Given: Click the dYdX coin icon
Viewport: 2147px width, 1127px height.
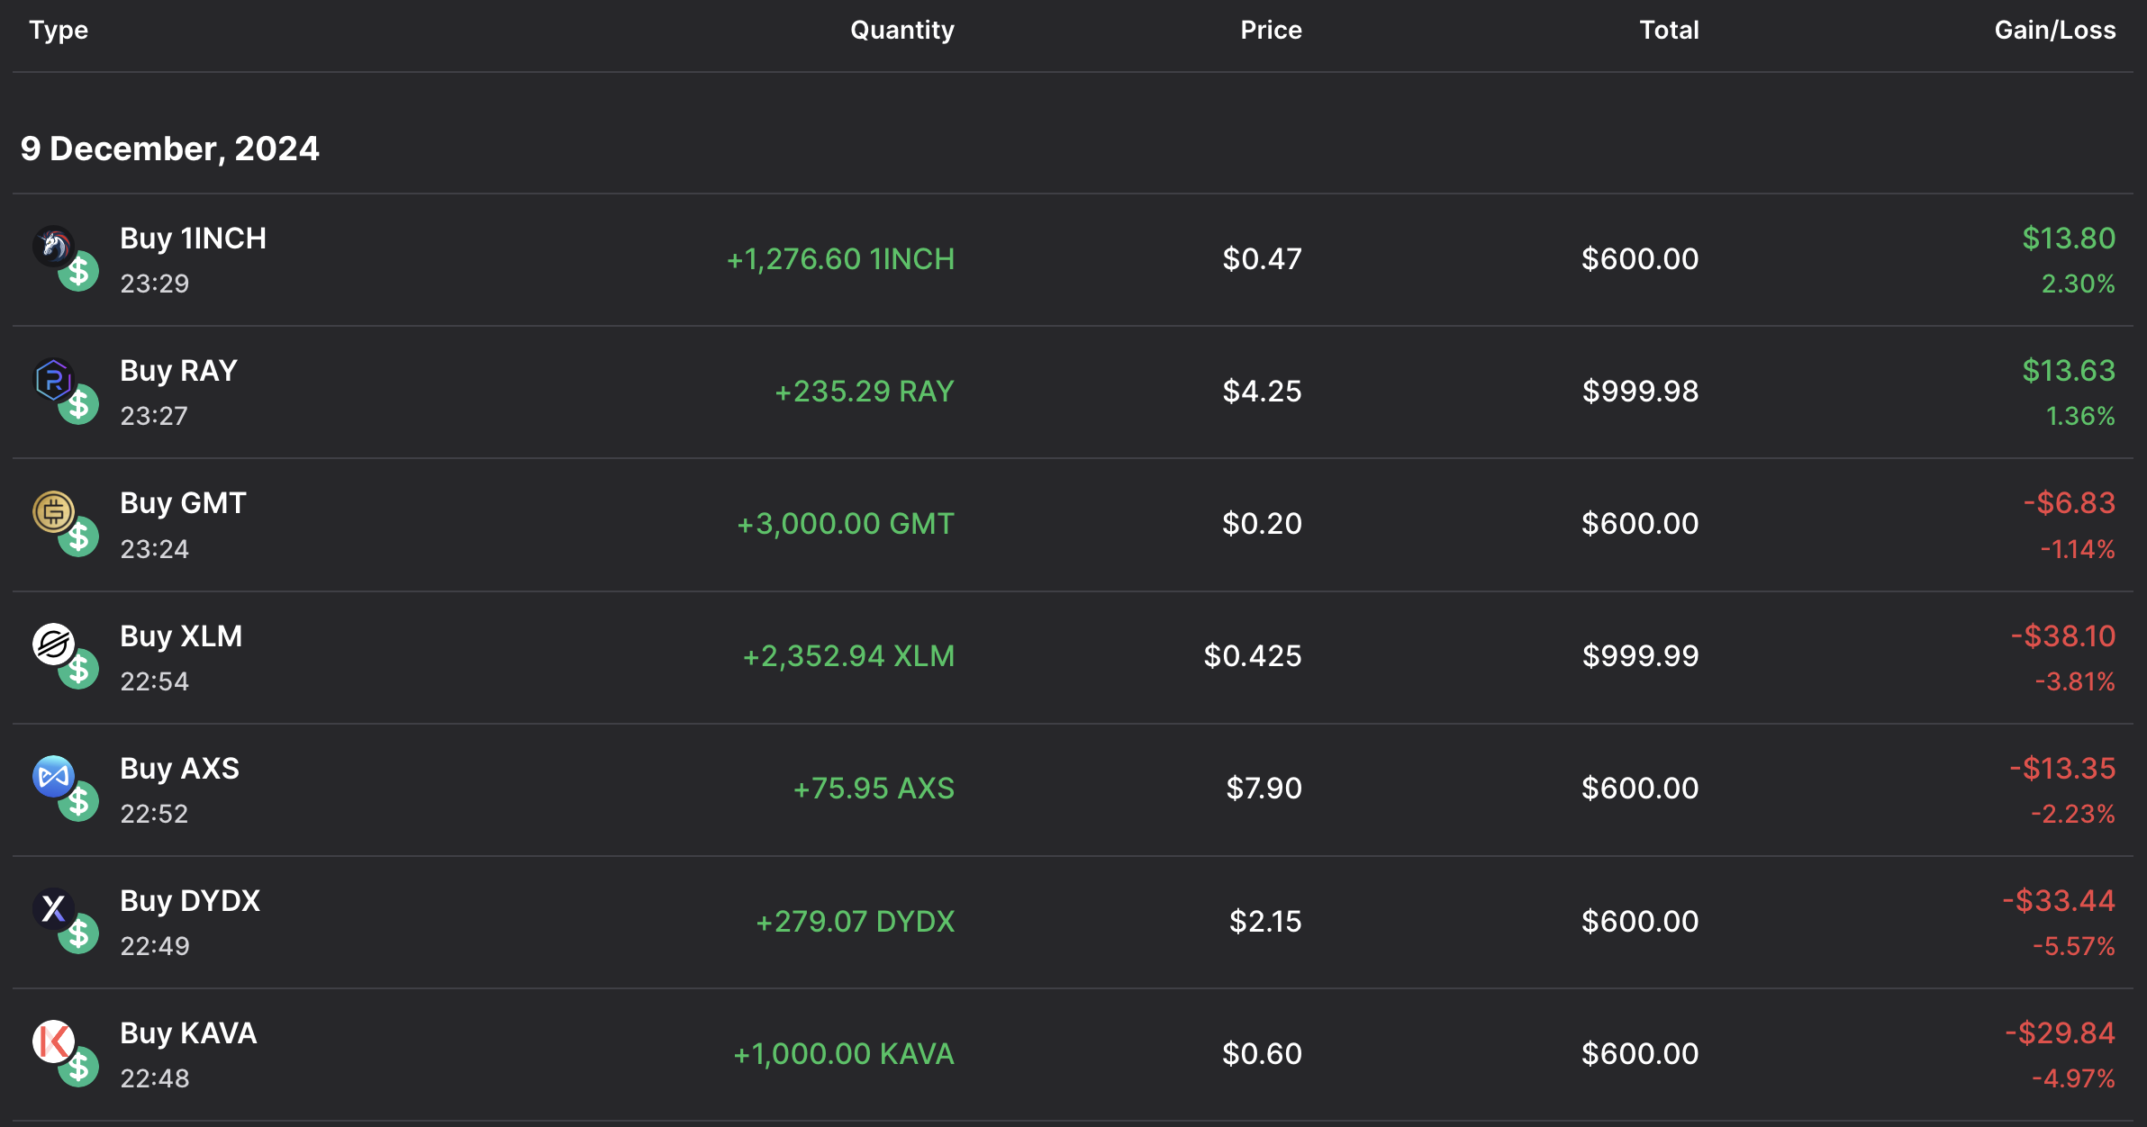Looking at the screenshot, I should (53, 908).
